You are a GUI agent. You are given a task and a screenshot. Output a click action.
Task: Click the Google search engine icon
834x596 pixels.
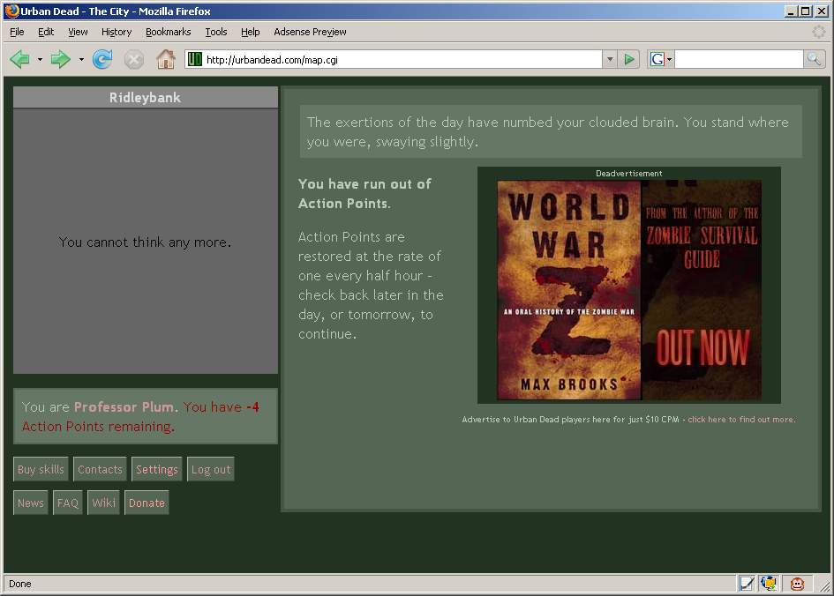point(657,59)
